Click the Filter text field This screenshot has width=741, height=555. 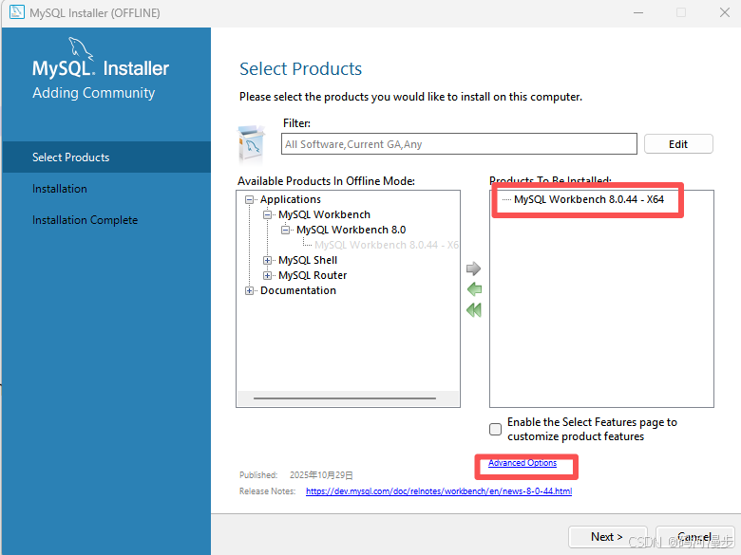(x=459, y=144)
